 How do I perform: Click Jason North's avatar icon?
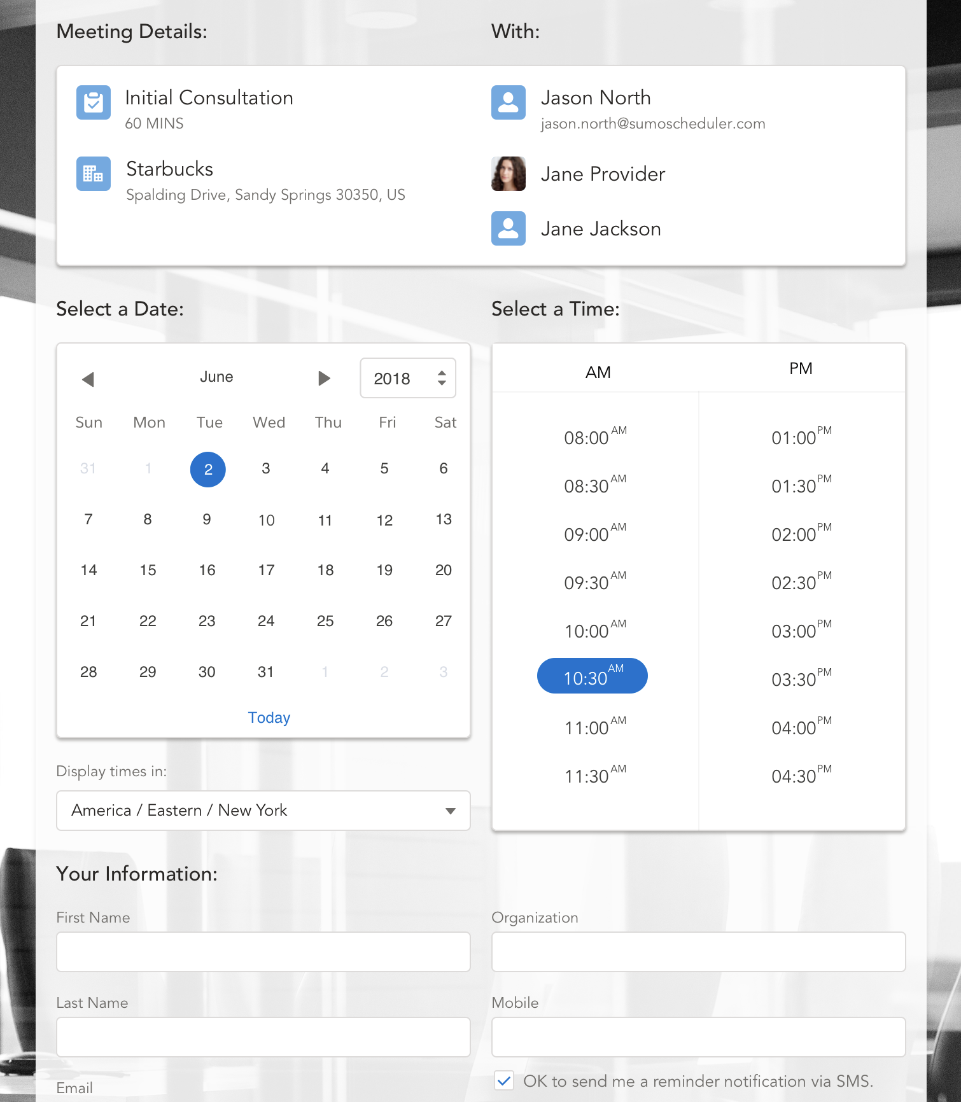coord(508,102)
